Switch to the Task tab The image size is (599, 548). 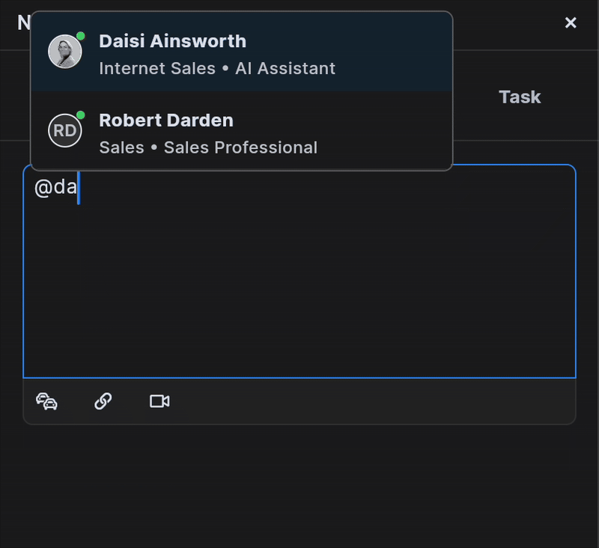(520, 97)
